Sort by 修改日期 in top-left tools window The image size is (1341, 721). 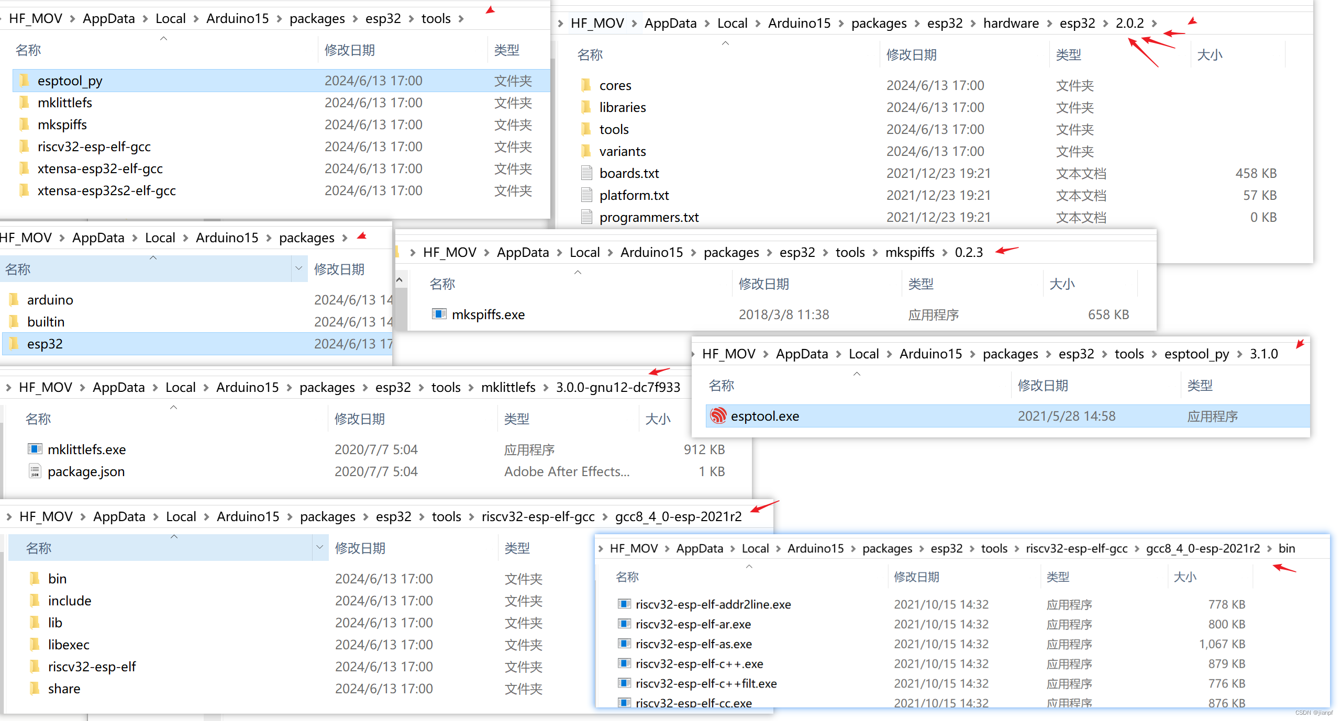coord(350,50)
